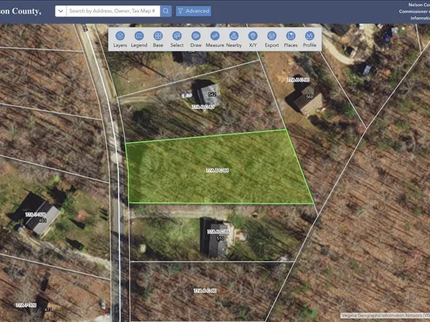Activate the Draw tool
Viewport: 430px width, 322px height.
196,40
